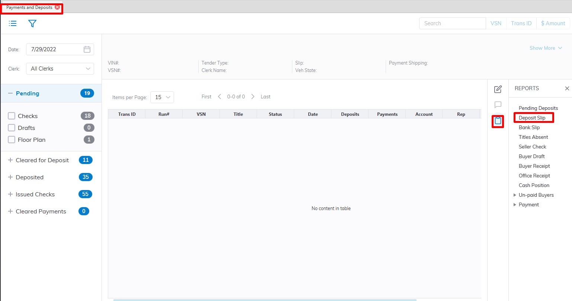
Task: Click the filter funnel icon
Action: [x=32, y=23]
